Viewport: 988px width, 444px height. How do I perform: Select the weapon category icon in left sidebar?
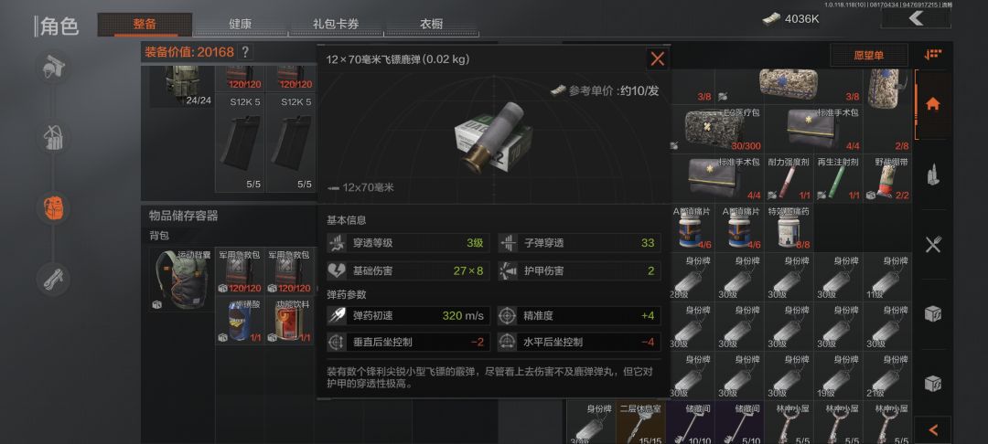54,278
